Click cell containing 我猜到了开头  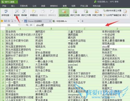116,50
